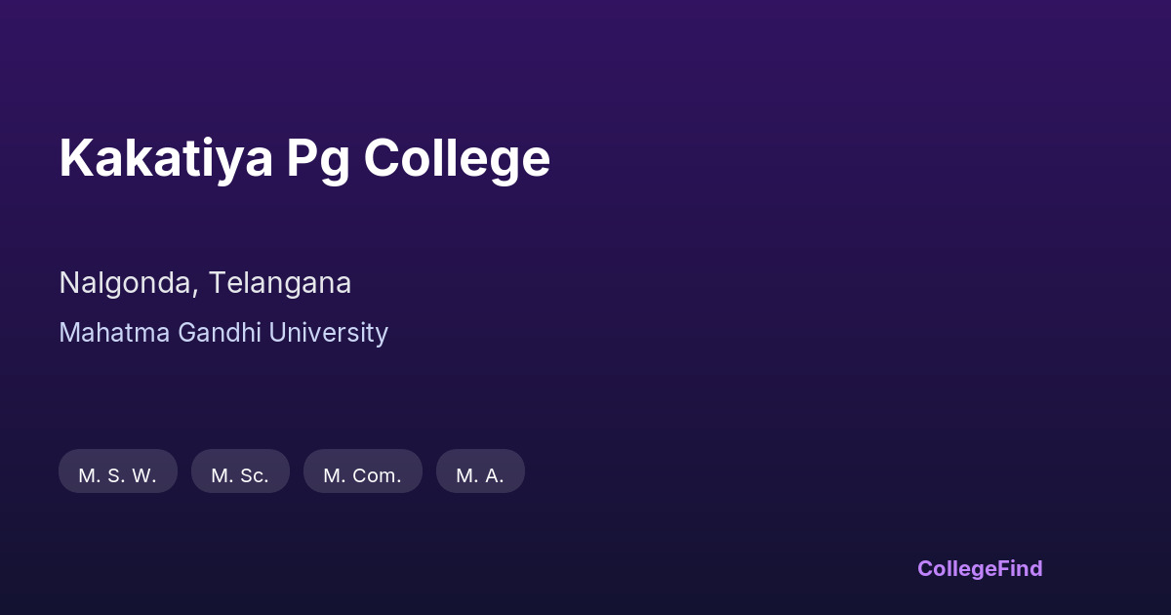Select the Nalgonda, Telangana location line

click(x=205, y=283)
